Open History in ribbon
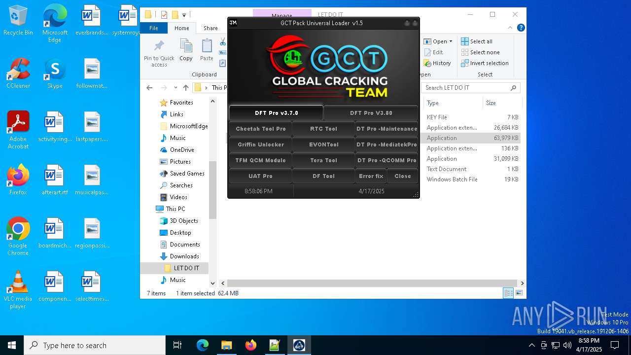The width and height of the screenshot is (631, 355). 437,63
